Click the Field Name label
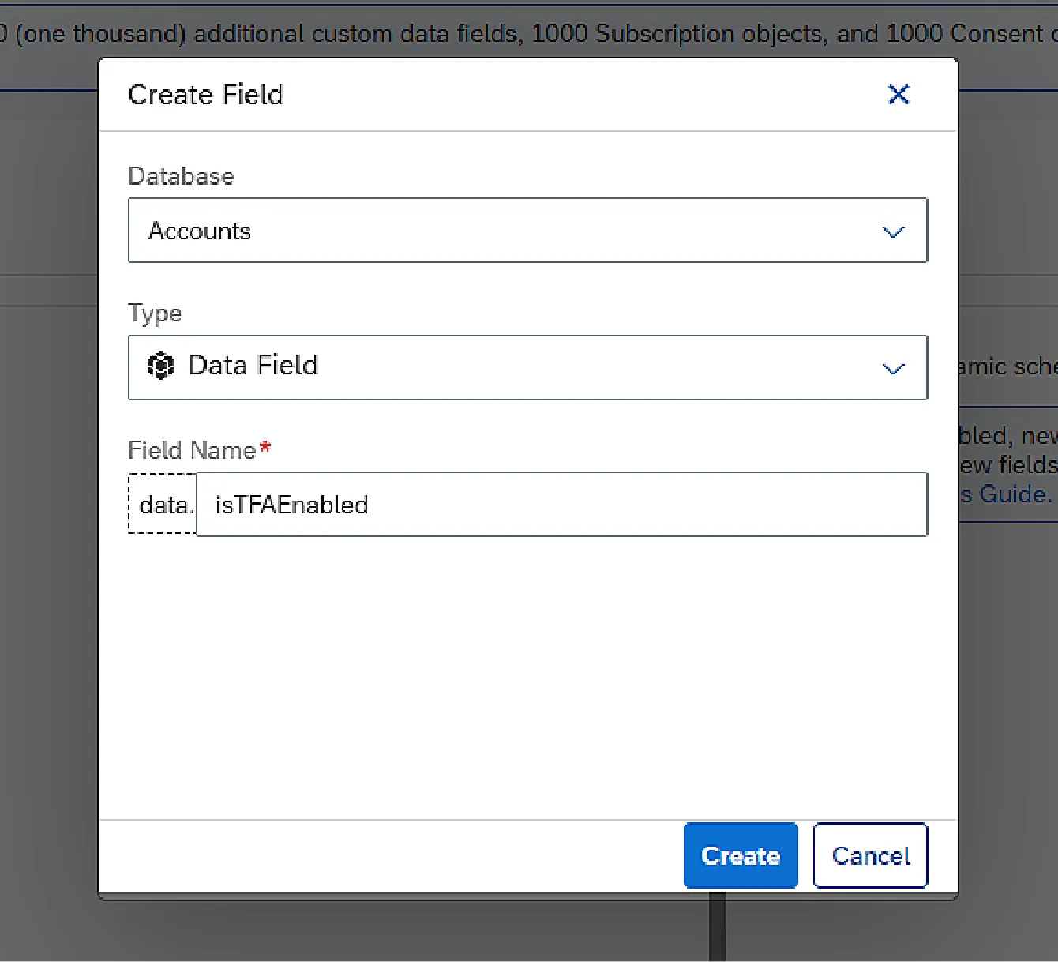1058x962 pixels. pyautogui.click(x=192, y=450)
